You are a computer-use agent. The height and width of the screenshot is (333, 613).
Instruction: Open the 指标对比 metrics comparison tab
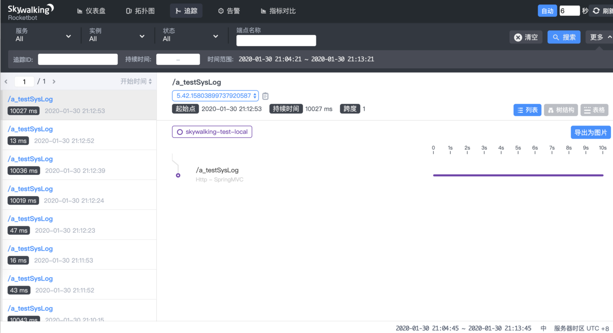coord(278,11)
